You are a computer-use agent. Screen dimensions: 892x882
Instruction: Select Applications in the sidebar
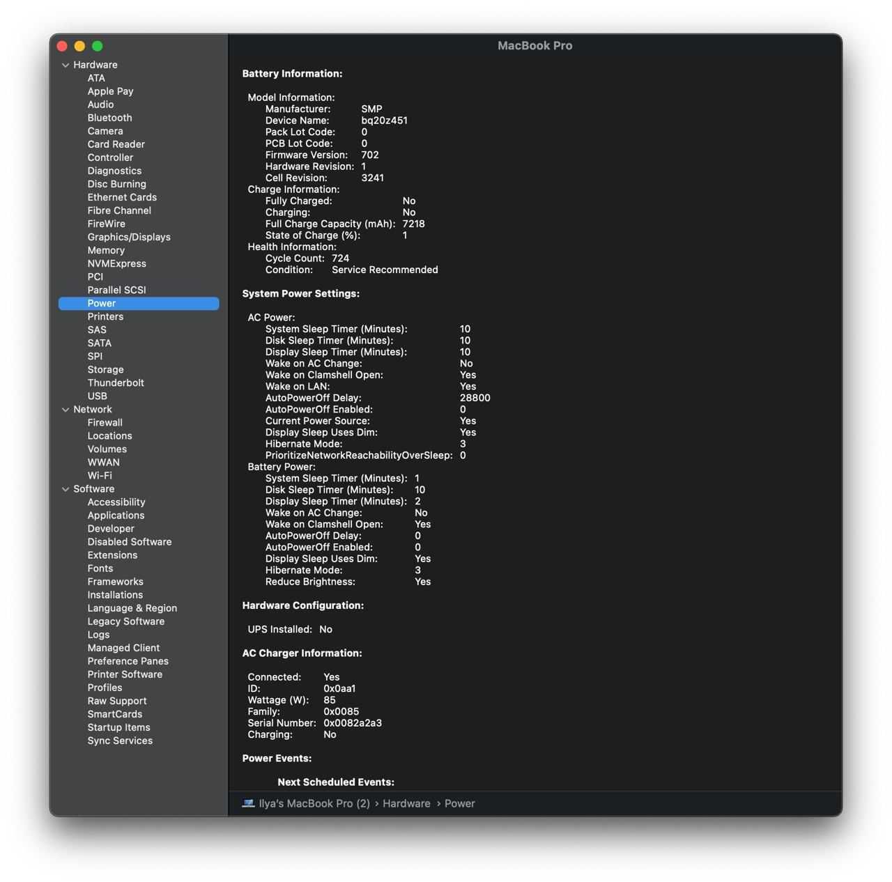point(116,516)
